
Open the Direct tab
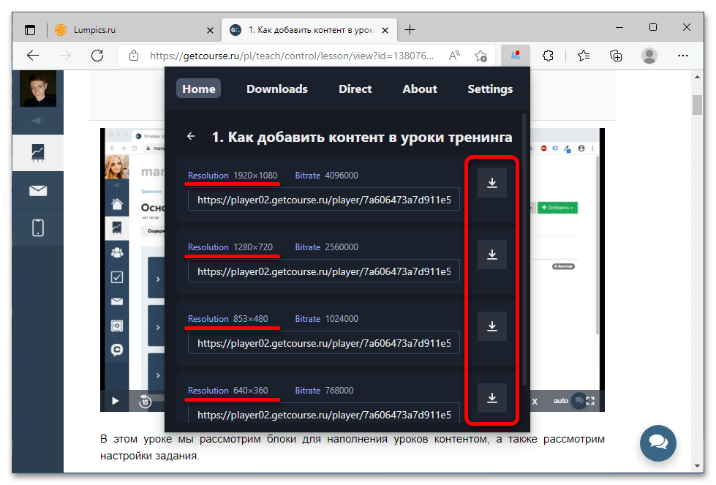click(x=355, y=89)
